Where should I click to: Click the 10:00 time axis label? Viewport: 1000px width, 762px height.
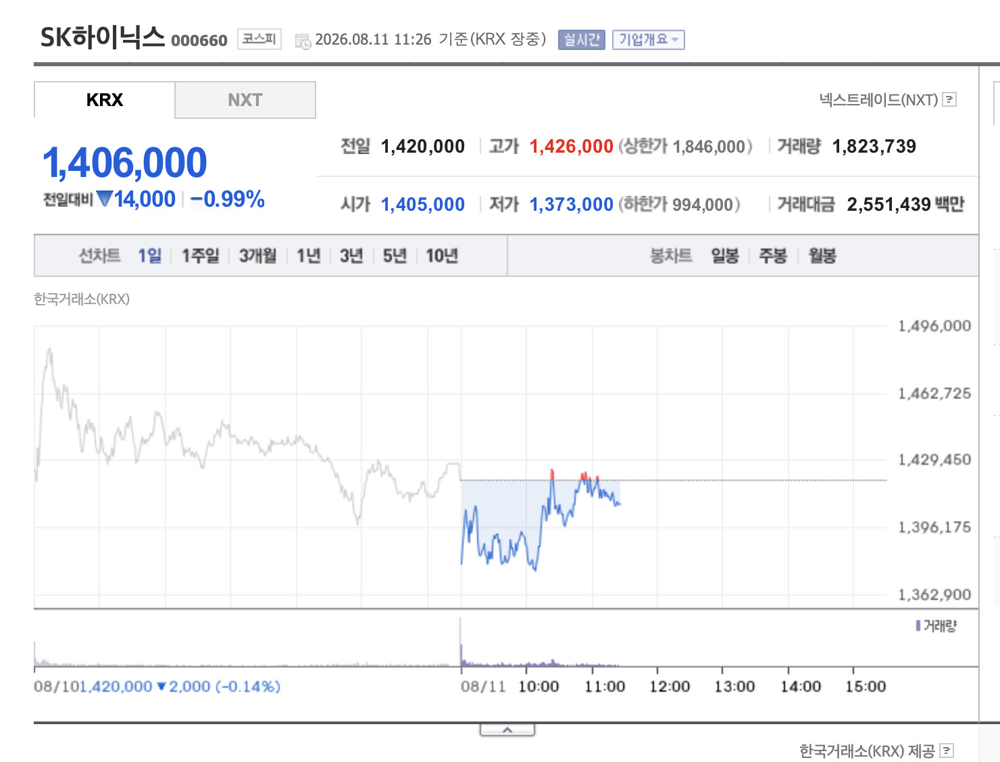[539, 687]
